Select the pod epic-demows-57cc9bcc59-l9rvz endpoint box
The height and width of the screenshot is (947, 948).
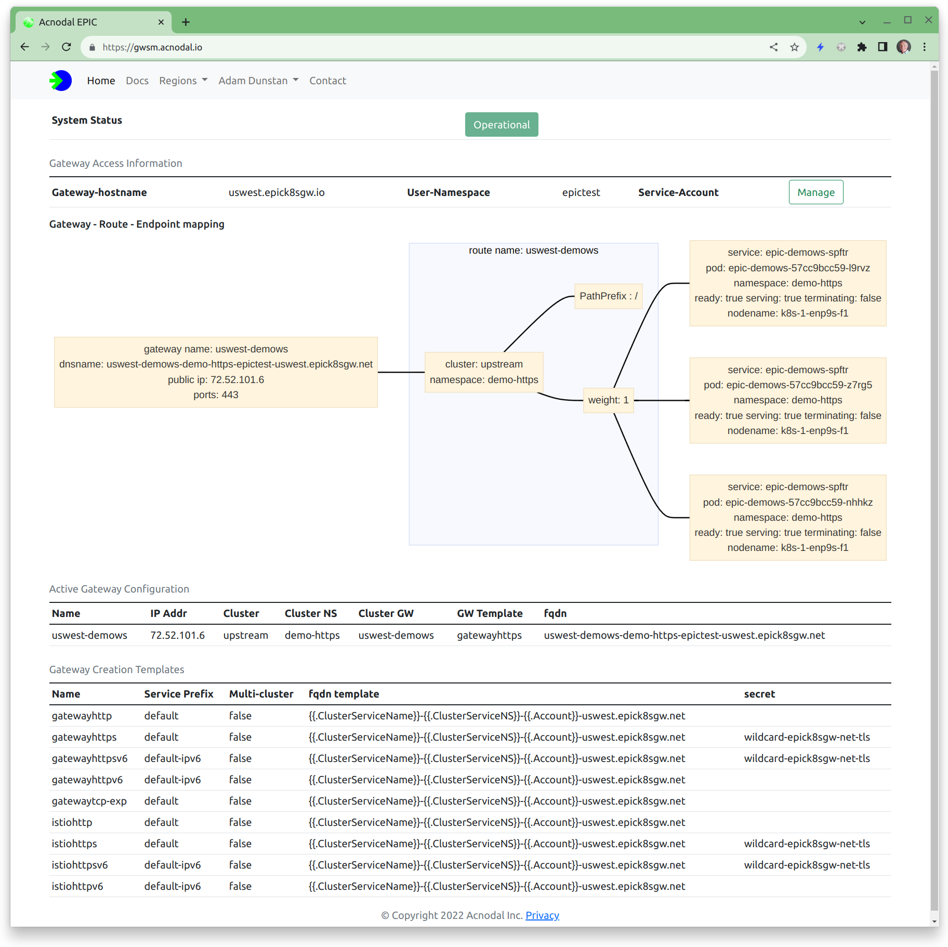coord(788,283)
